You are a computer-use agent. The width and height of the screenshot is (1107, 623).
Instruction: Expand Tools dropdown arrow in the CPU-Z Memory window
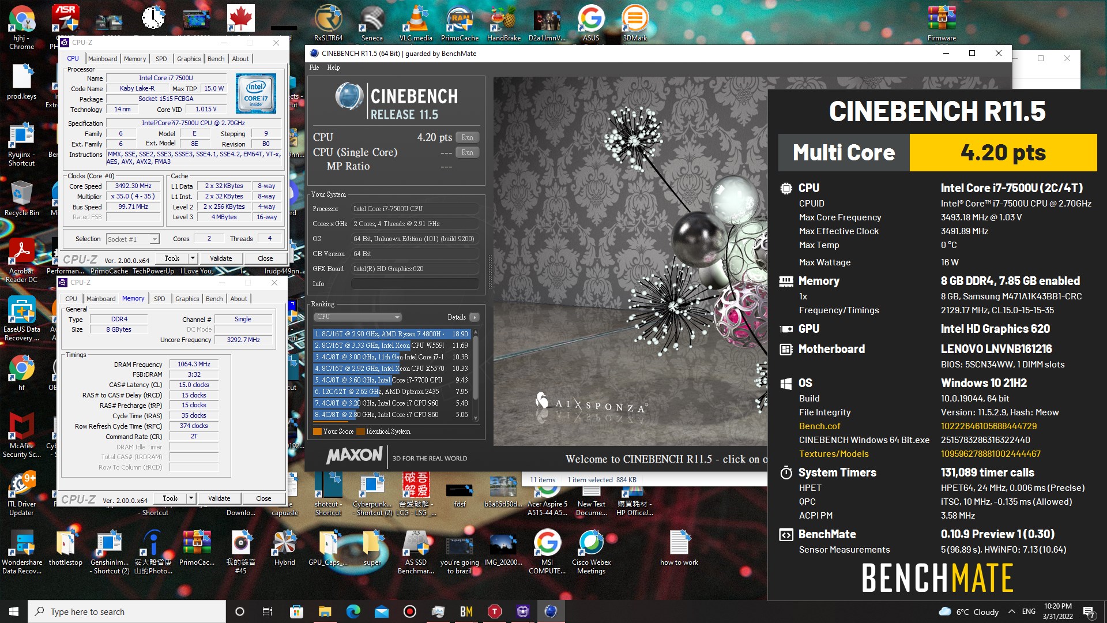191,498
